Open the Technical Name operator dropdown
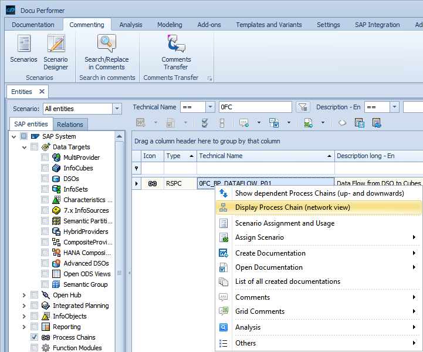The image size is (423, 352). coord(210,107)
